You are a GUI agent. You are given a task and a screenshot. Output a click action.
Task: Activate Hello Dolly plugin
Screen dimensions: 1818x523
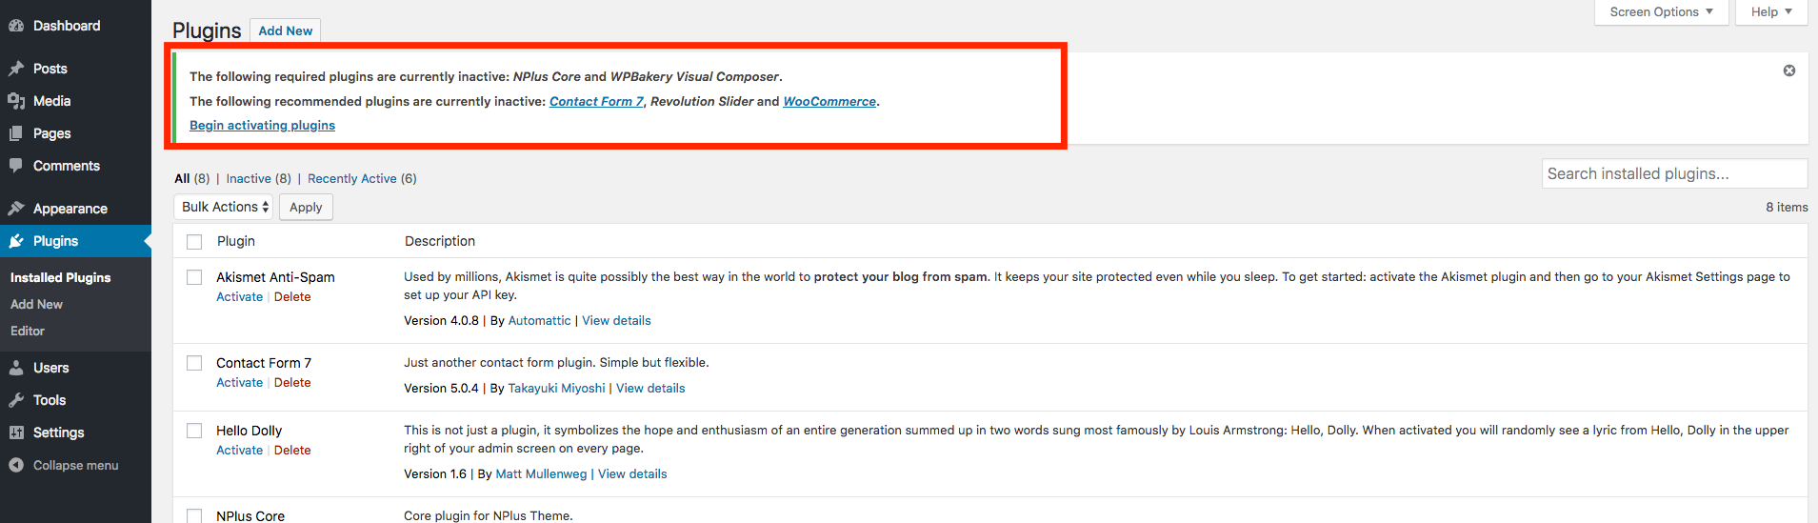pos(239,450)
